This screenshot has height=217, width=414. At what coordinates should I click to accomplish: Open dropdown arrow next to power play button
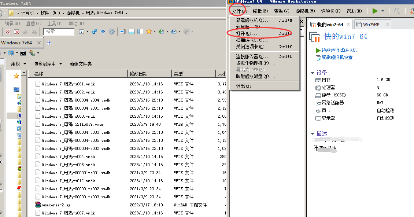(x=383, y=11)
